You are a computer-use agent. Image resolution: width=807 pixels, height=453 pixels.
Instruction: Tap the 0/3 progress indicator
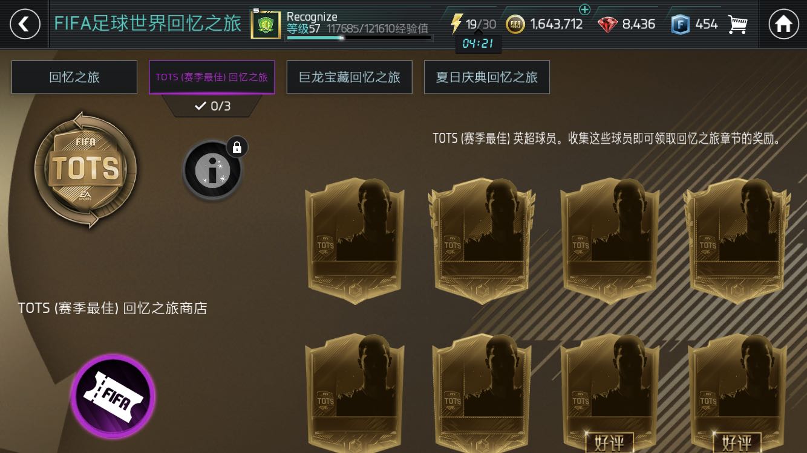click(212, 106)
